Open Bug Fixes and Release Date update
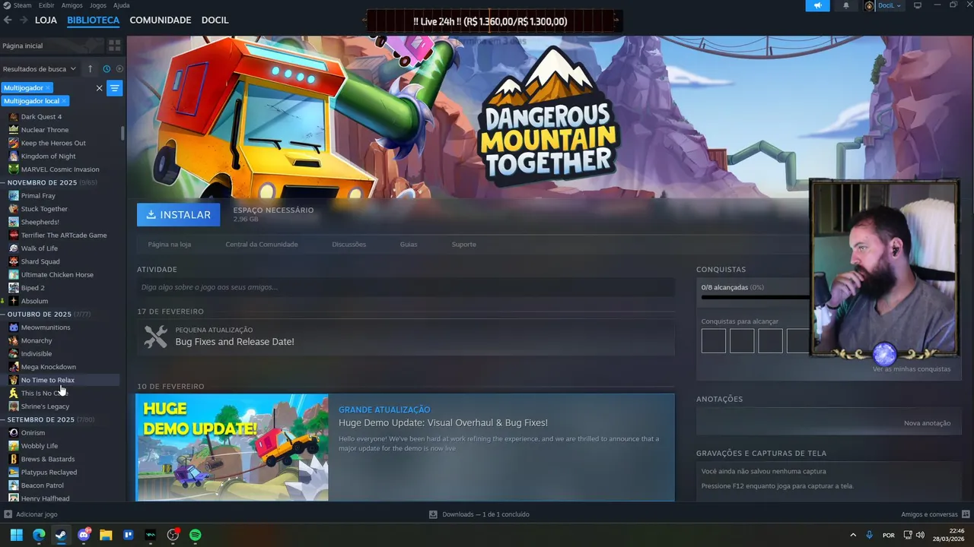This screenshot has width=974, height=547. click(234, 342)
